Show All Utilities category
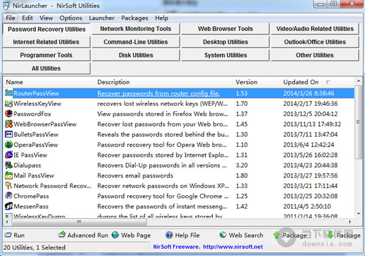 point(46,69)
